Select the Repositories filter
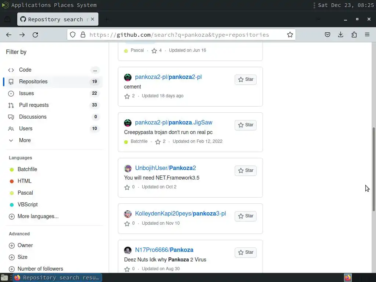 (x=53, y=82)
